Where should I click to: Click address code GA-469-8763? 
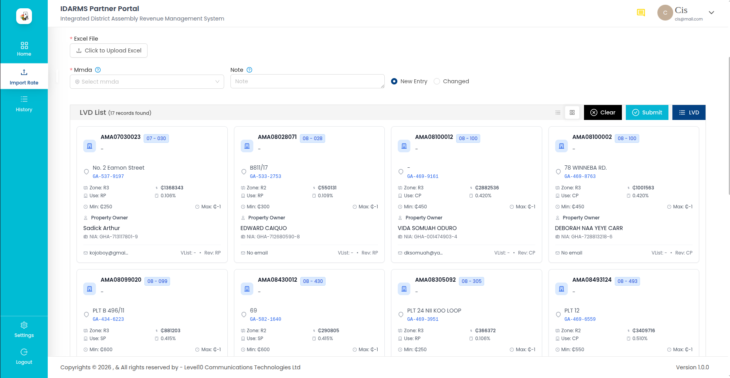pos(580,176)
